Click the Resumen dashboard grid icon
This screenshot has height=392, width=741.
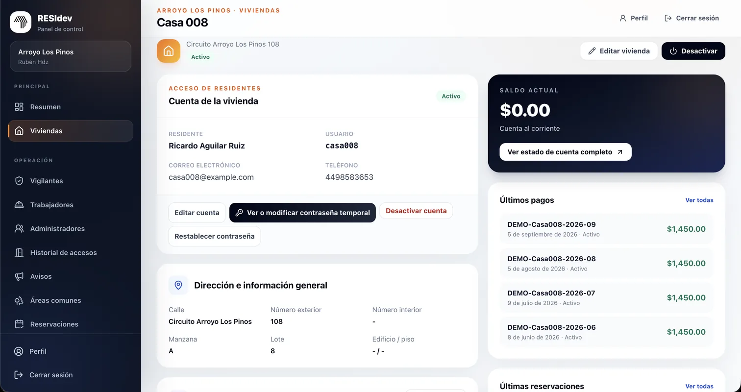point(19,107)
